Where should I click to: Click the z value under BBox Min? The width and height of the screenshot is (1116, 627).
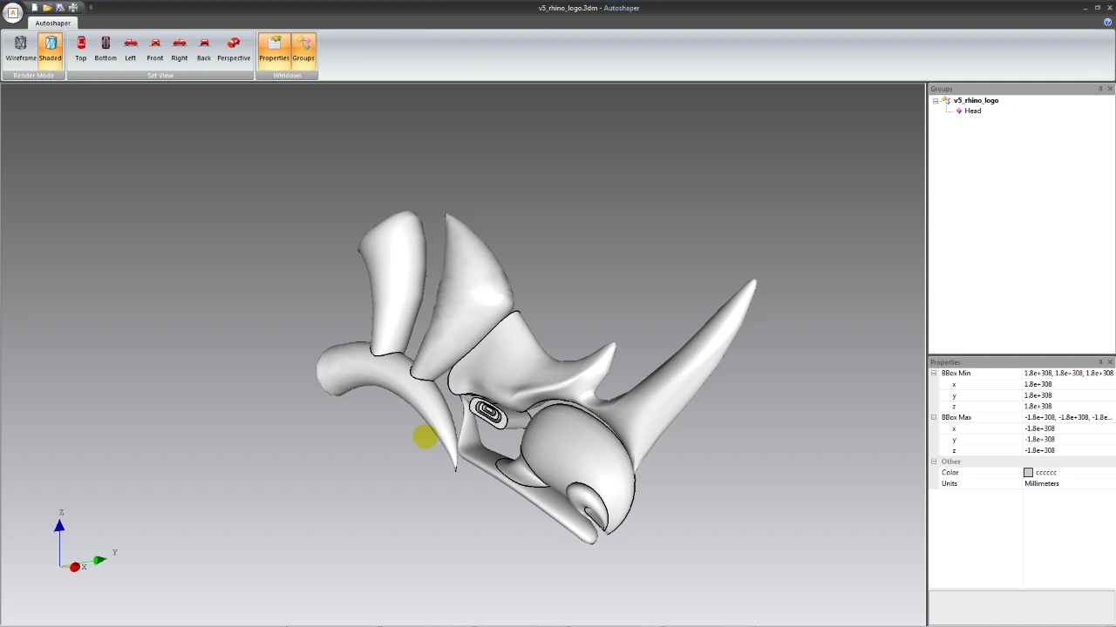[x=1069, y=406]
